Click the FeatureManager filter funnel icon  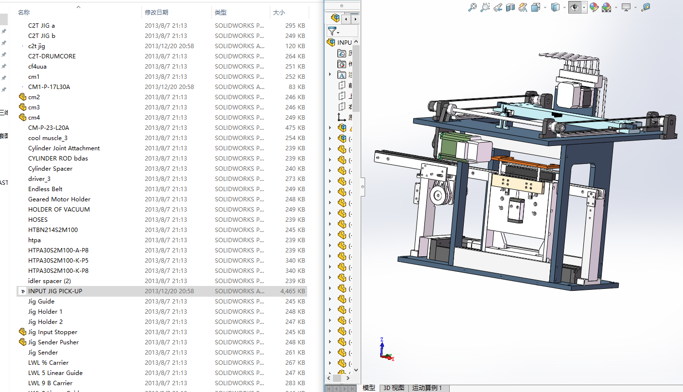pos(332,31)
